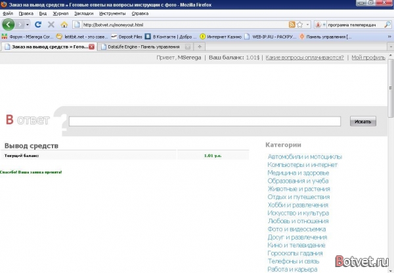Viewport: 394px width, 273px height.
Task: Go back with the green Back arrow
Action: tap(9, 24)
